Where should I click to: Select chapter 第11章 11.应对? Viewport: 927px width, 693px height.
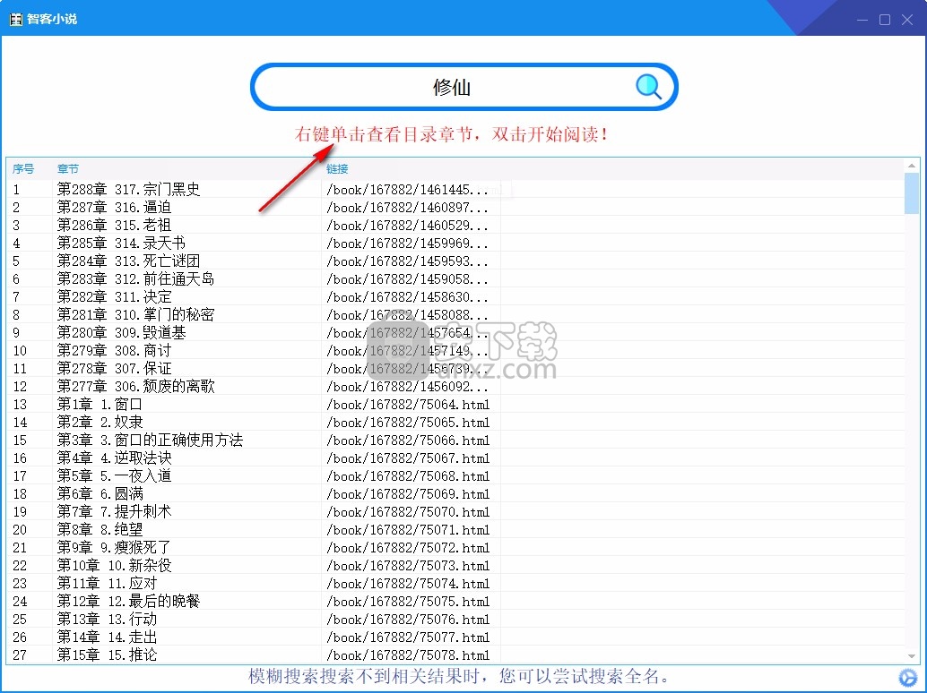click(107, 583)
